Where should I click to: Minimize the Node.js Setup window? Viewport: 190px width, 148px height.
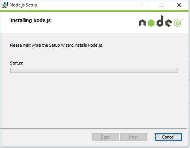point(144,5)
